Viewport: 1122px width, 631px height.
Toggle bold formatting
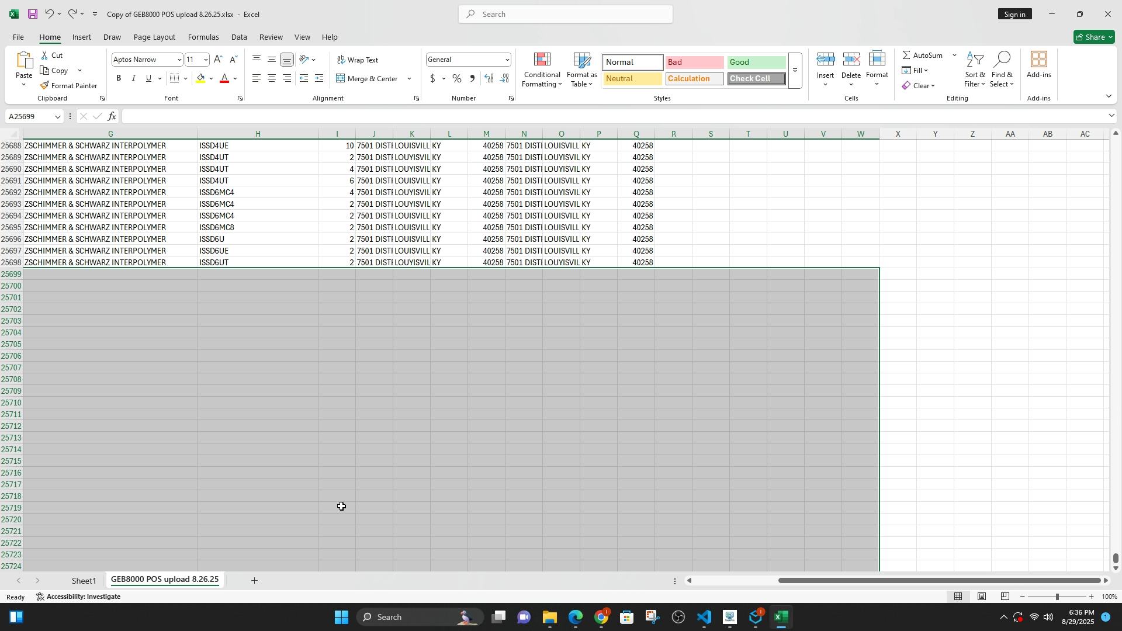[119, 78]
